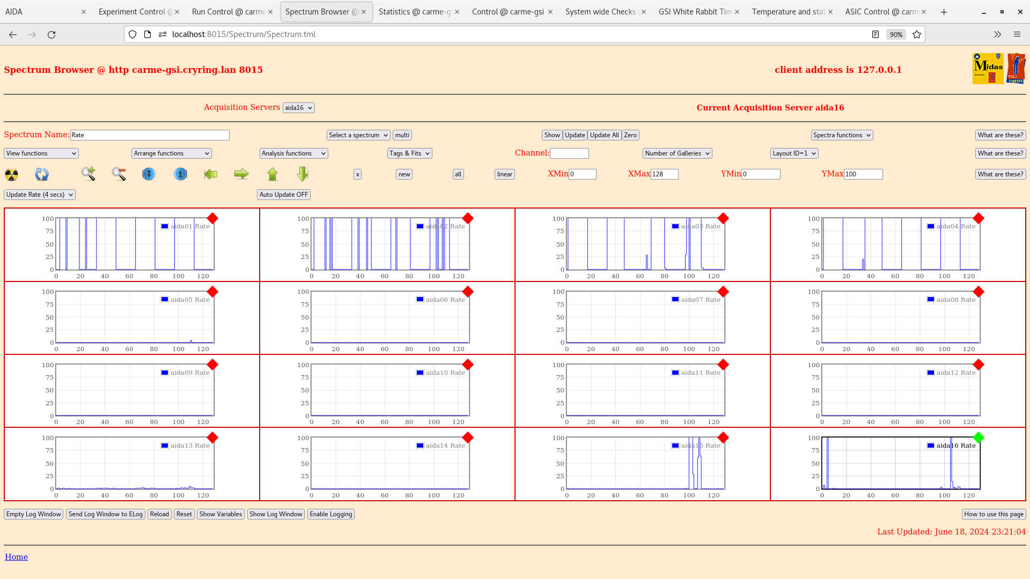Click the green up arrow icon
1030x579 pixels.
click(273, 174)
